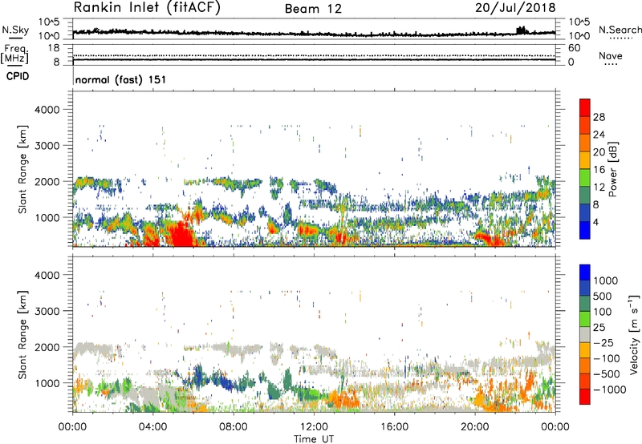Click the "08:00" time tick label
Image resolution: width=642 pixels, height=444 pixels.
234,427
